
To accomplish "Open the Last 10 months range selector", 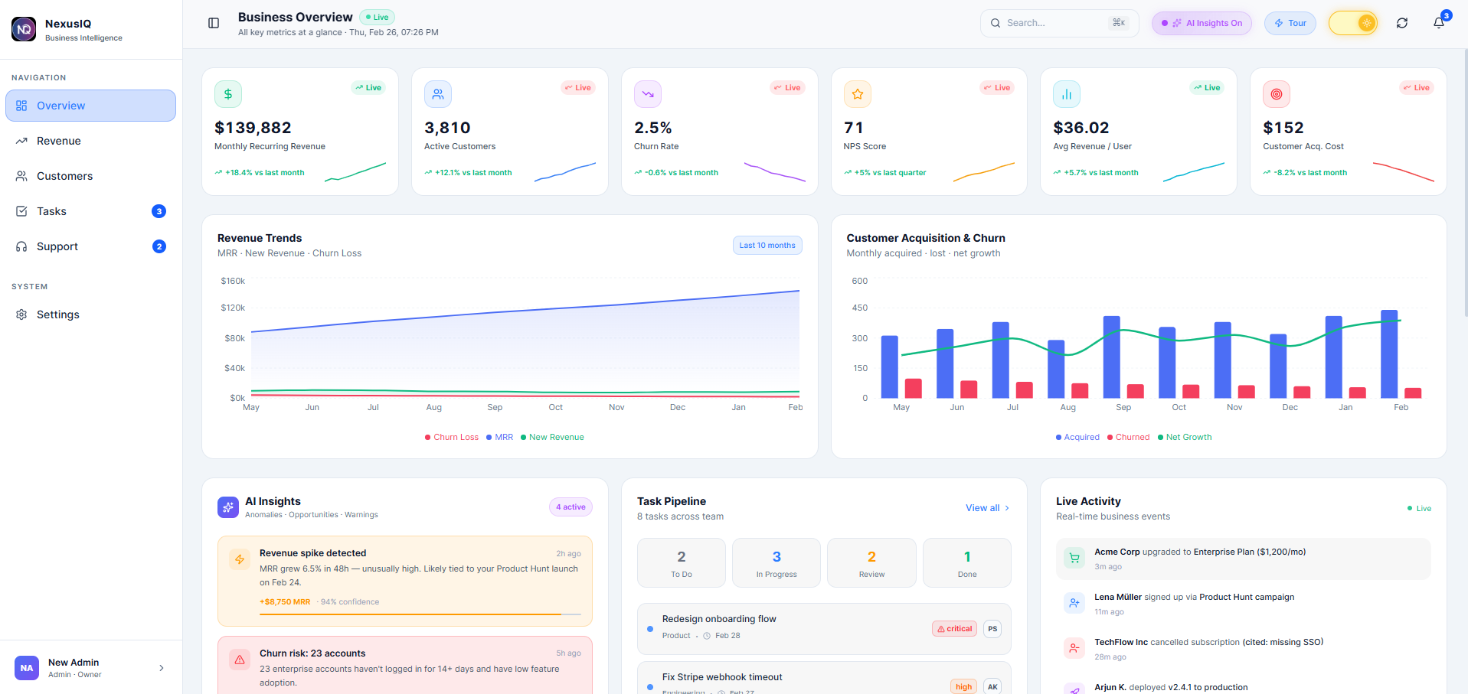I will point(767,246).
